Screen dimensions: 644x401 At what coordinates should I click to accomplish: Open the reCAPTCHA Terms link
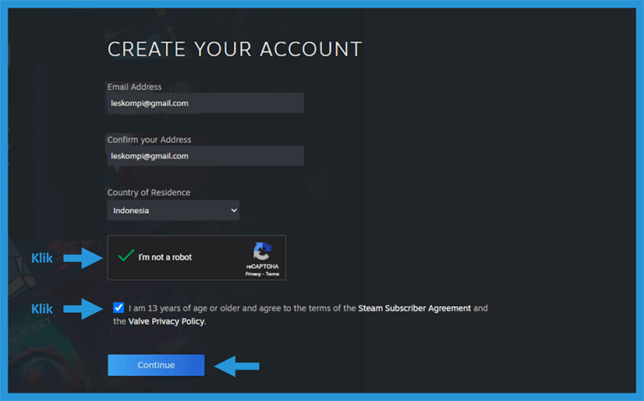(x=273, y=274)
